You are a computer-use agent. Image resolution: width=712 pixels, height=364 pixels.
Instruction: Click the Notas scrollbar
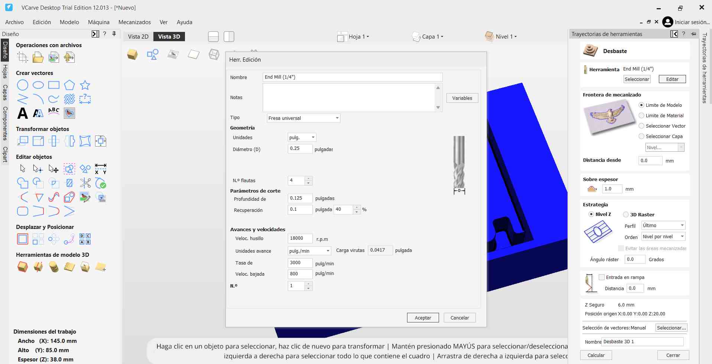(x=438, y=97)
